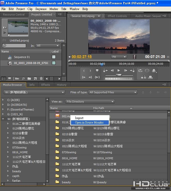The image size is (171, 191).
Task: Toggle Safe Margins in Source Monitor
Action: 147,70
